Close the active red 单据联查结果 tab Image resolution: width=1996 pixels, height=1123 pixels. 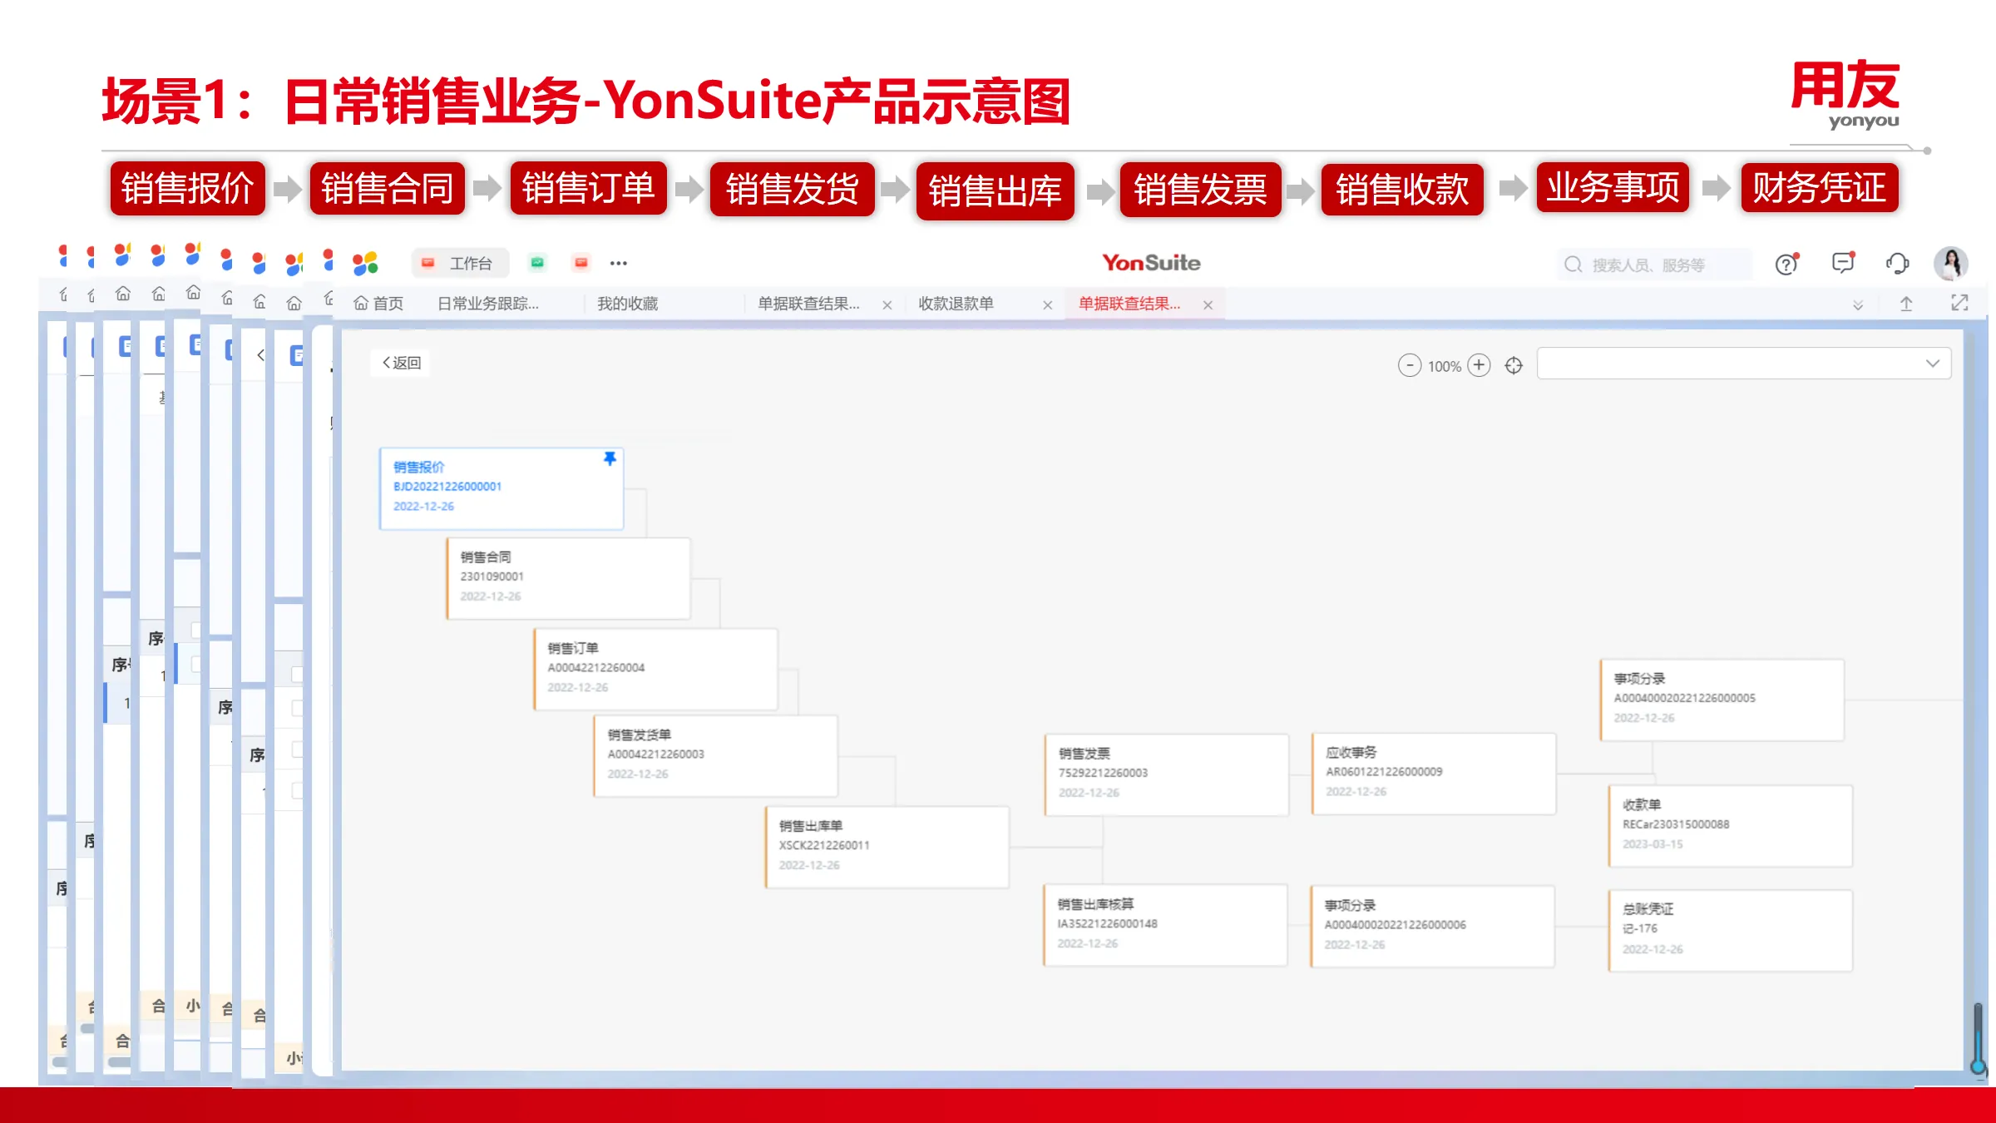coord(1208,305)
